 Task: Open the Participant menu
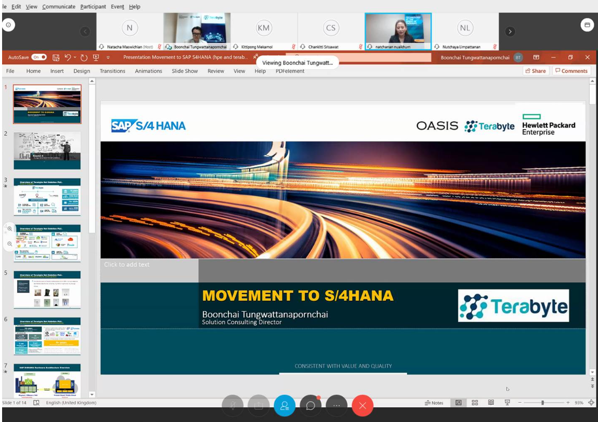coord(93,6)
